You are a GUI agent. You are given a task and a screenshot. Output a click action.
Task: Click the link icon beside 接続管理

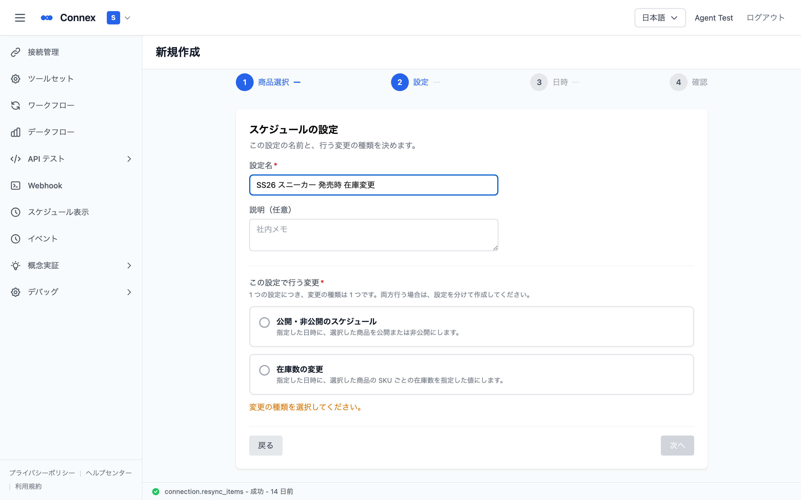(x=16, y=52)
